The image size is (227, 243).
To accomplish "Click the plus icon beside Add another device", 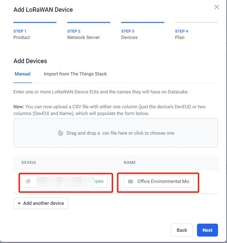I will tap(19, 203).
